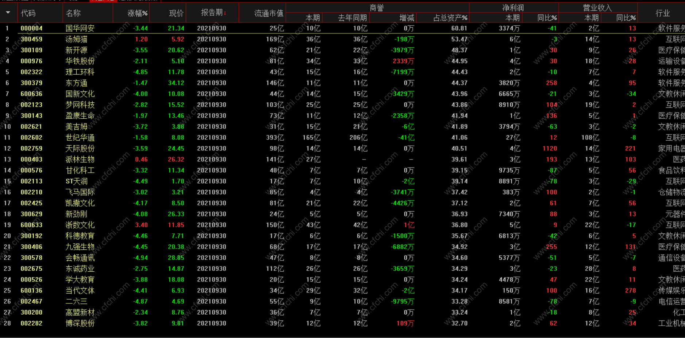Select stock row 东诚药业
The width and height of the screenshot is (685, 338).
[342, 268]
